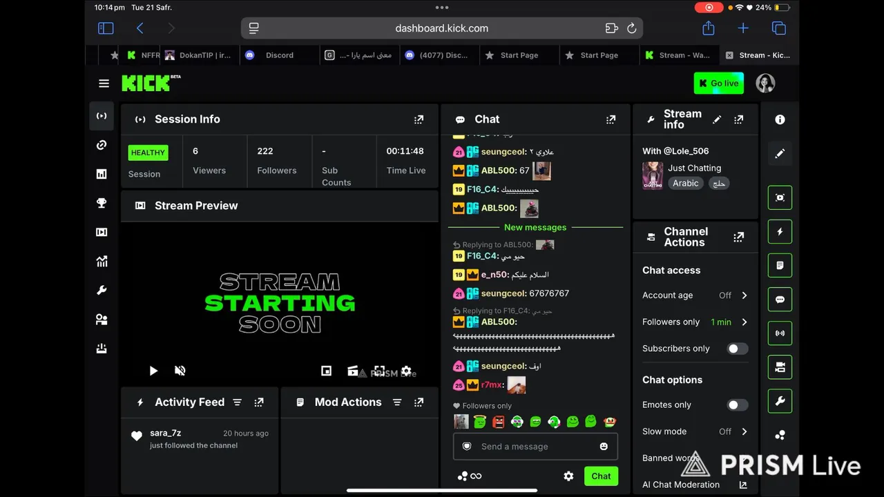
Task: Open the download tray icon in left sidebar
Action: coord(102,349)
